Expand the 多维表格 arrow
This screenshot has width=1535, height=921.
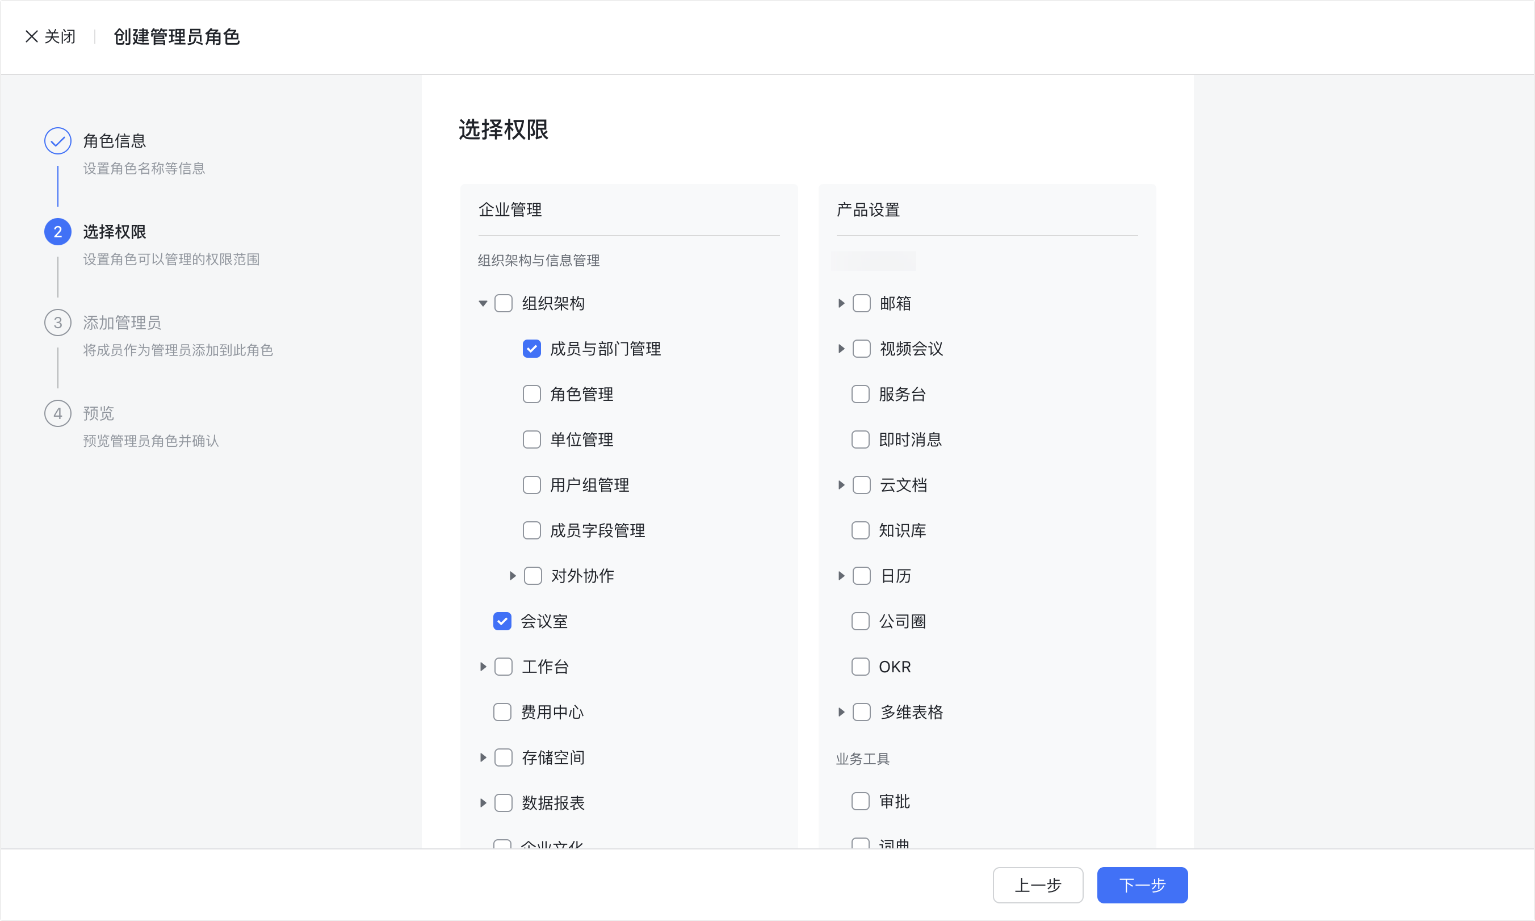click(841, 712)
